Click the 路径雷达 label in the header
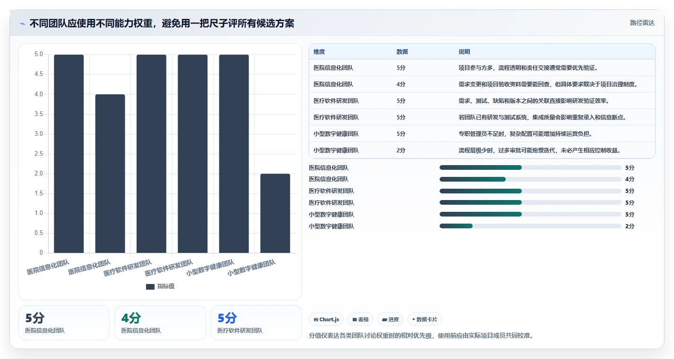The width and height of the screenshot is (674, 359). coord(642,23)
